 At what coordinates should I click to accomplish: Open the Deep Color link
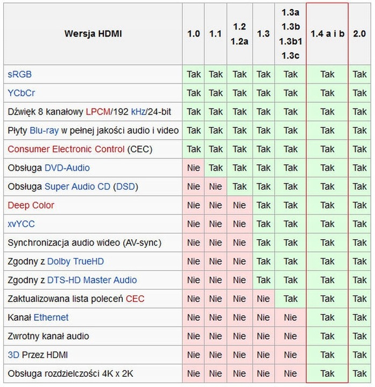31,205
